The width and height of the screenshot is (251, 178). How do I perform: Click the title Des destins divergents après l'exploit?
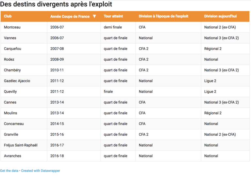click(x=56, y=5)
